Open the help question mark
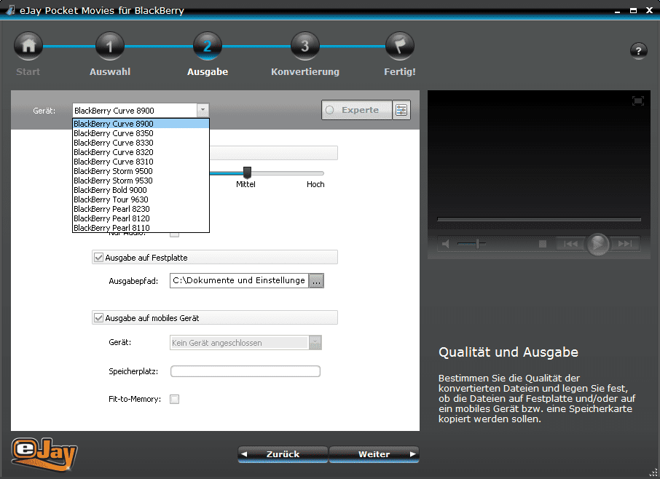This screenshot has height=479, width=660. click(638, 51)
